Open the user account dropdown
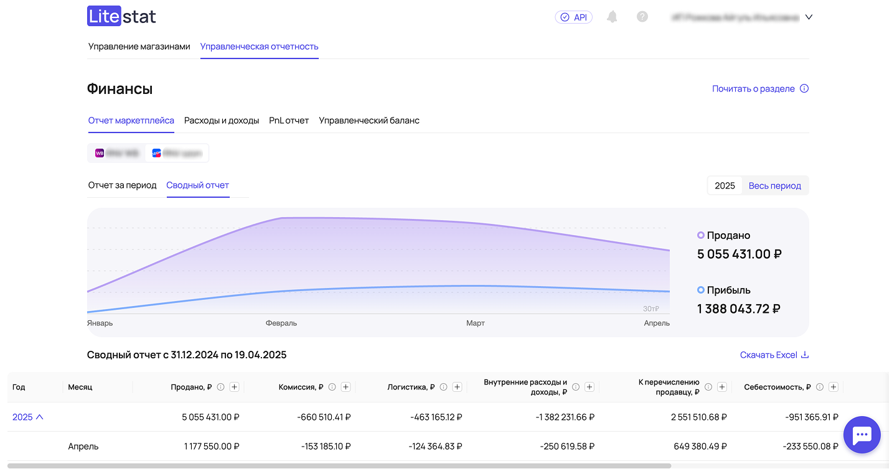This screenshot has height=469, width=892. point(809,17)
